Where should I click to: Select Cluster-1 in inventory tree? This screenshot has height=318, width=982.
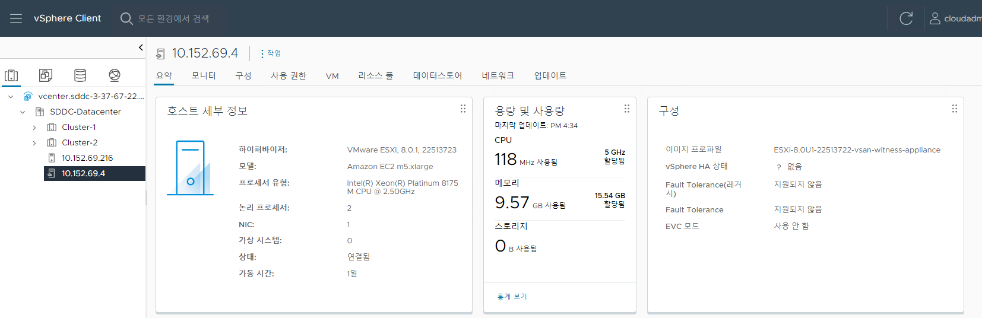pos(79,127)
